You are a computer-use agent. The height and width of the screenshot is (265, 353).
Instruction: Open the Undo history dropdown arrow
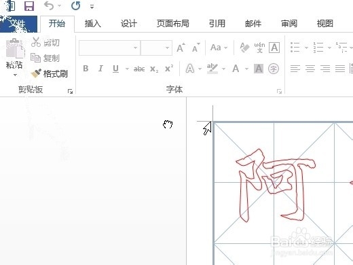click(x=60, y=6)
